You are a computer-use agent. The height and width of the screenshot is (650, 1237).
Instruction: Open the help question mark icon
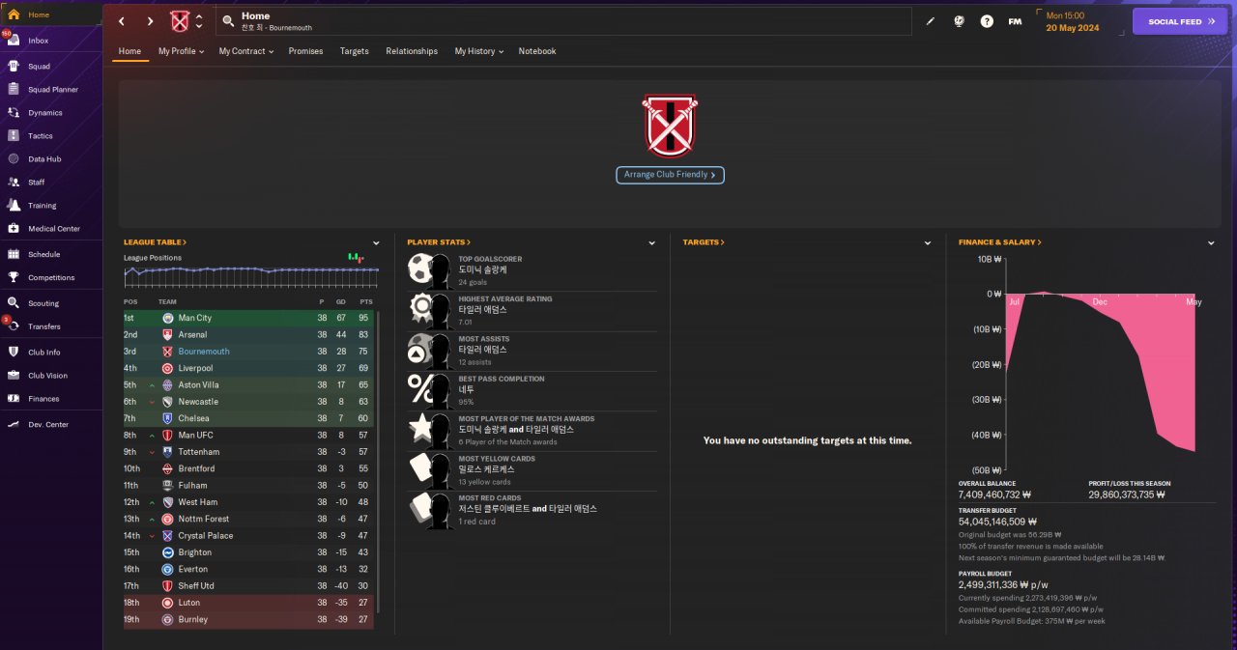(987, 21)
